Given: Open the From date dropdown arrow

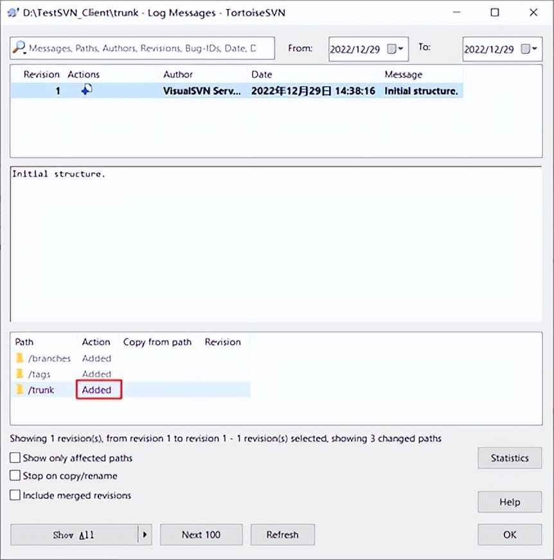Looking at the screenshot, I should pyautogui.click(x=400, y=49).
